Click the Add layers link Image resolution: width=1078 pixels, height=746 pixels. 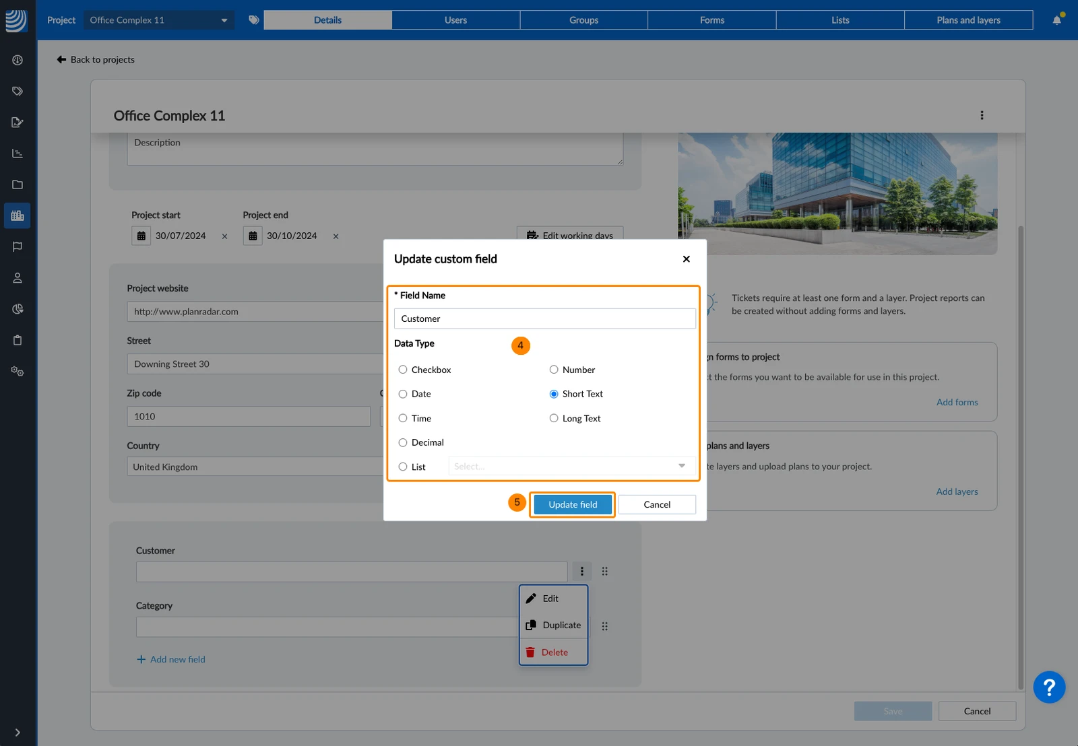point(957,491)
